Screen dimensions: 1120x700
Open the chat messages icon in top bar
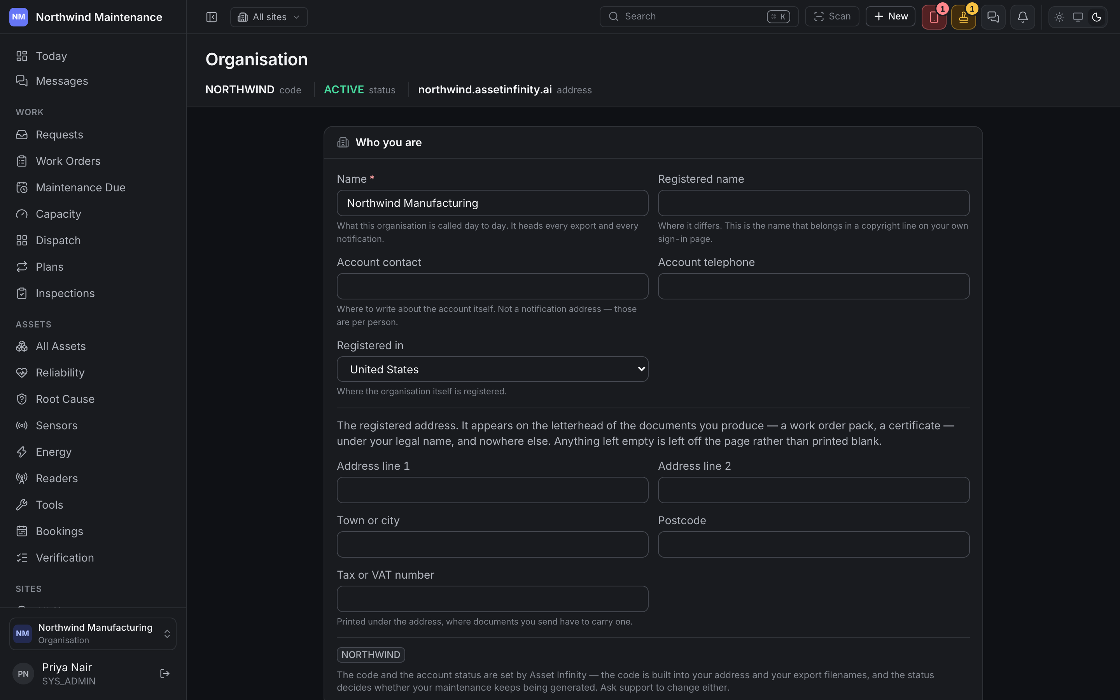(993, 17)
